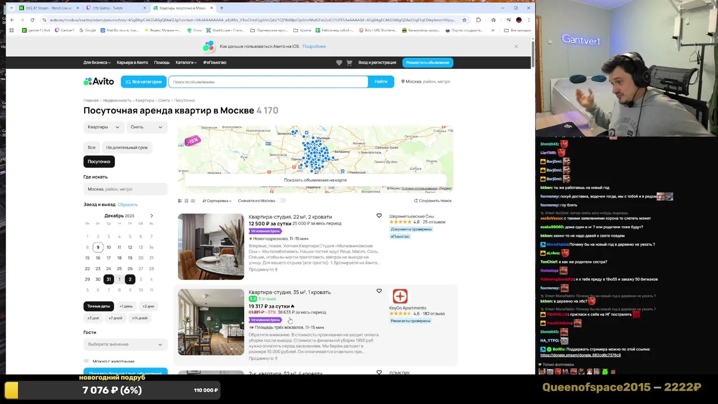This screenshot has height=404, width=718.
Task: Open the SharkScope bookmark
Action: click(x=225, y=30)
